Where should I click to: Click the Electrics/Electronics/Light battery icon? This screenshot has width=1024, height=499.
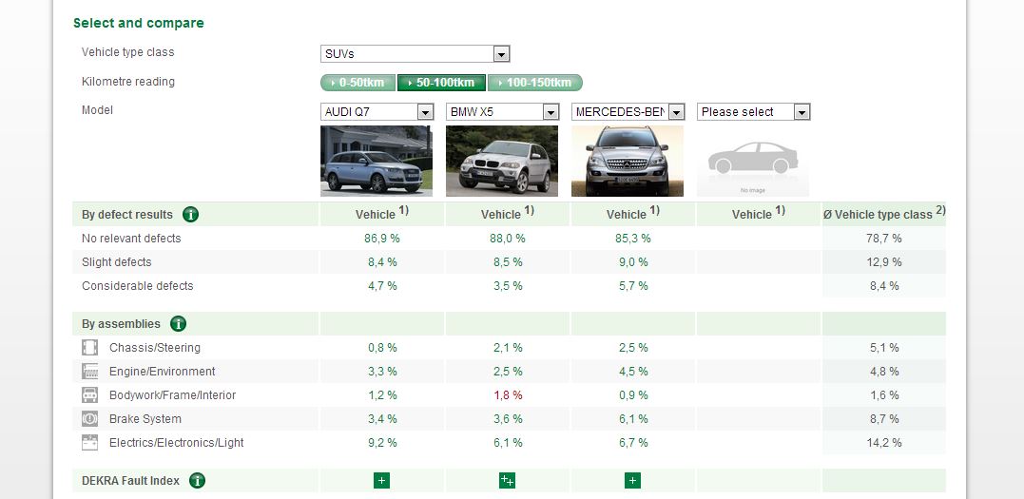[90, 443]
